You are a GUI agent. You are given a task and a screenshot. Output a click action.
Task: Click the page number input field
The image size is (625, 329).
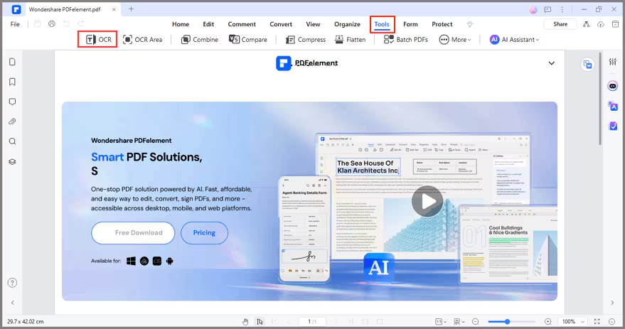(312, 321)
